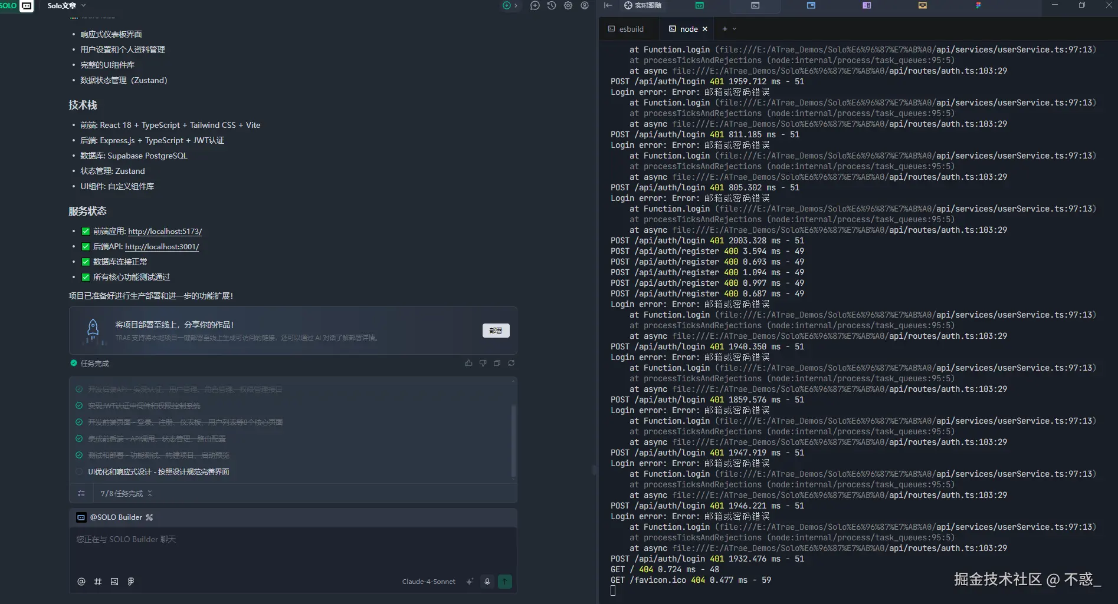Screen dimensions: 1118x604
Task: Open the http://localhost:3001/ backend API link
Action: coord(162,247)
